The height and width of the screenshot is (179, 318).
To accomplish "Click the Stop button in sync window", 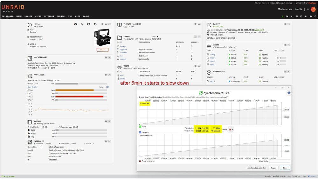I will click(285, 168).
